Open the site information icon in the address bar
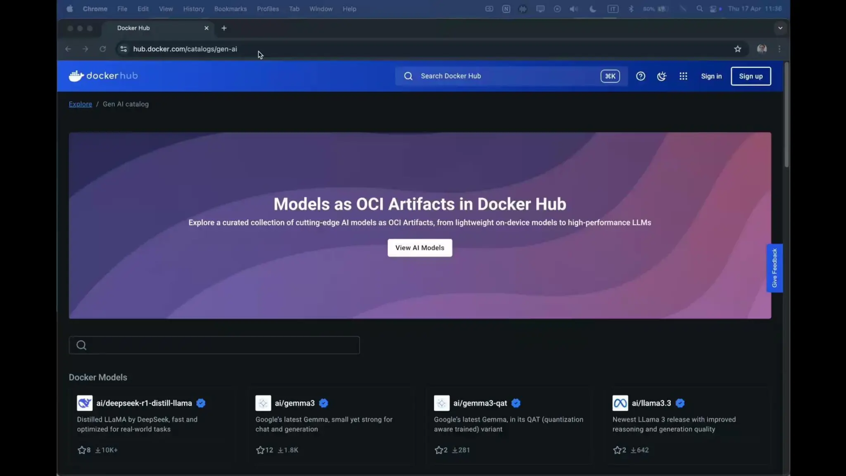 pos(123,49)
